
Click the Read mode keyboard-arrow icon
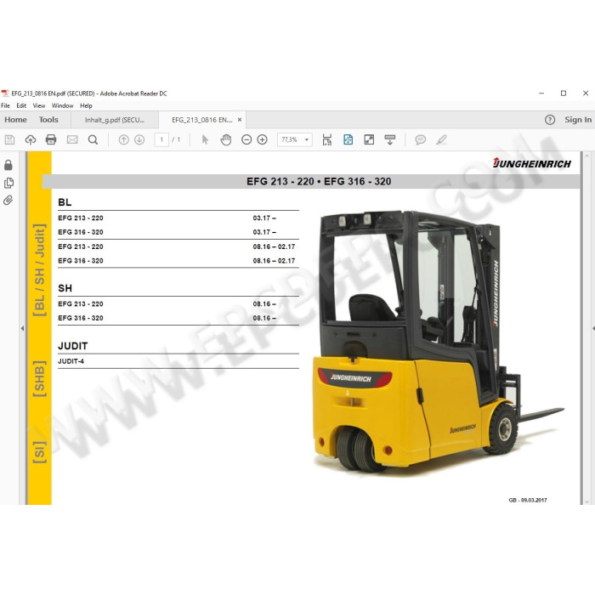pyautogui.click(x=389, y=140)
